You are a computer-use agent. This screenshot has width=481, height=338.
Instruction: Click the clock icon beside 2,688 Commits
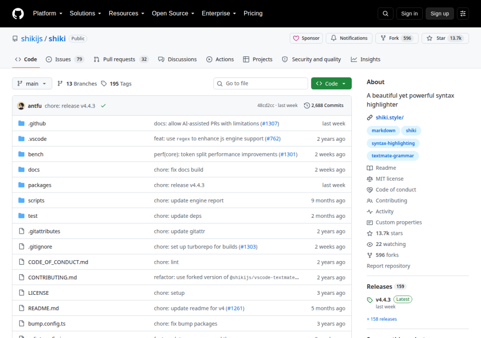pos(307,106)
